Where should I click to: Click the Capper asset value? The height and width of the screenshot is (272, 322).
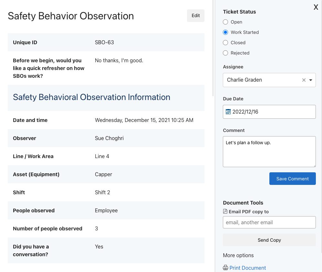click(x=103, y=174)
